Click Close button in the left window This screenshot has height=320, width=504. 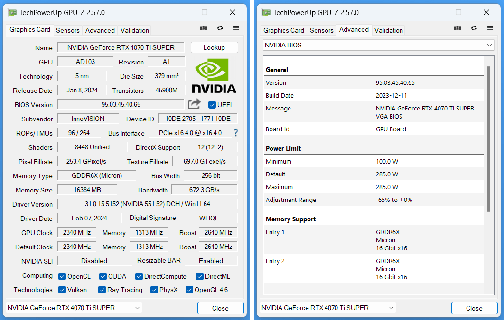221,308
